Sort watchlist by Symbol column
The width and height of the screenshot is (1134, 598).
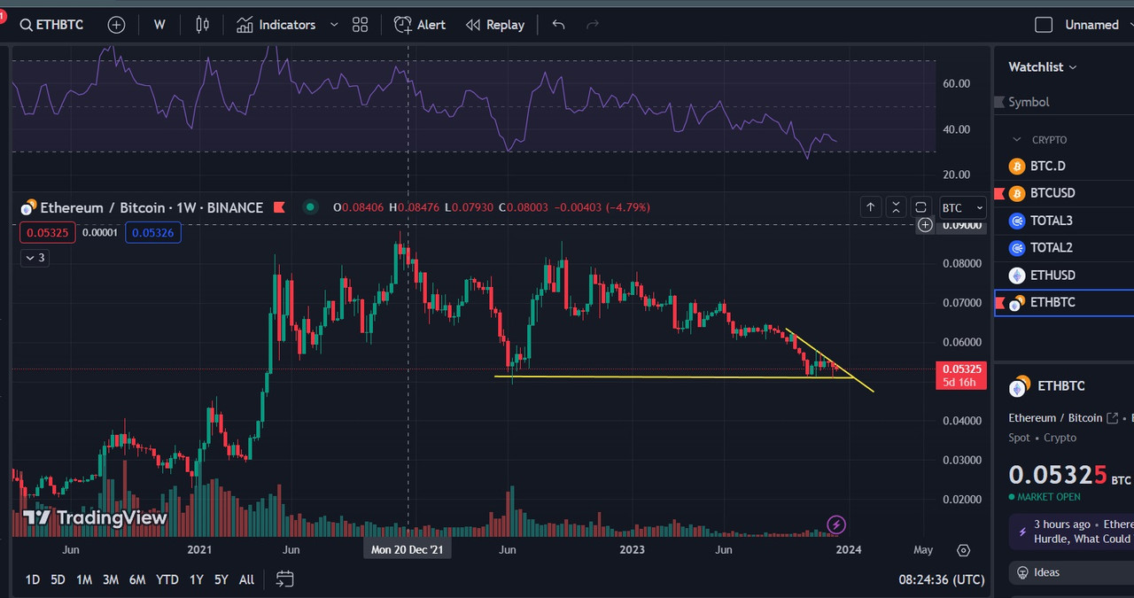pyautogui.click(x=1029, y=102)
